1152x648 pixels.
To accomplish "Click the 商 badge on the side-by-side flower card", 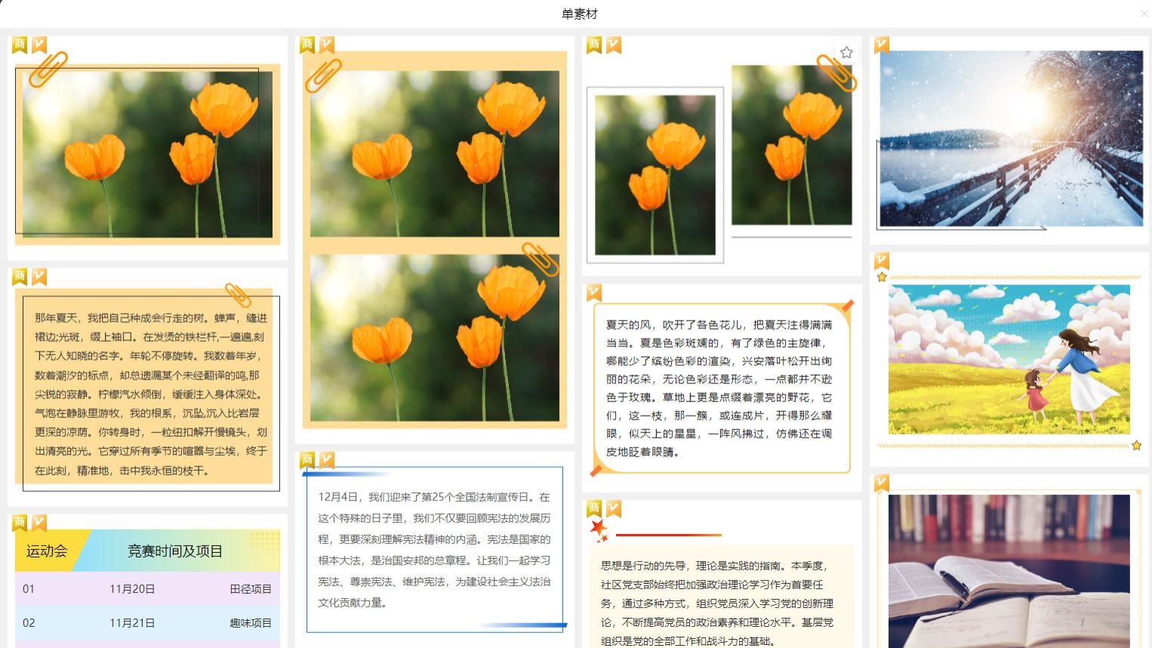I will [x=594, y=45].
